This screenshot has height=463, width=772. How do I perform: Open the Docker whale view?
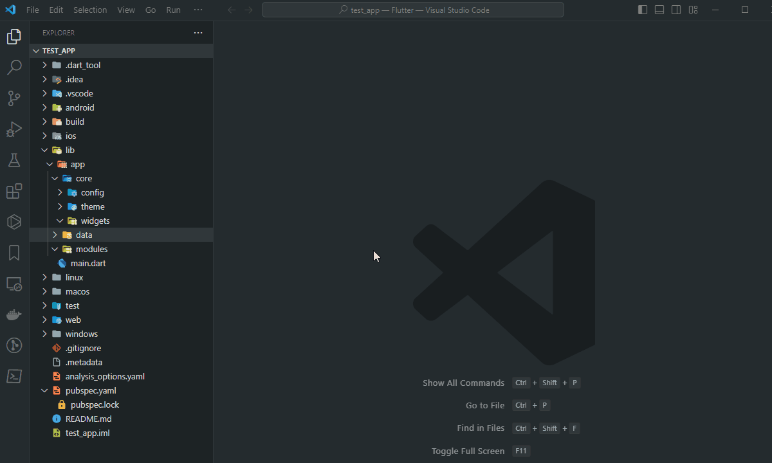pos(14,314)
